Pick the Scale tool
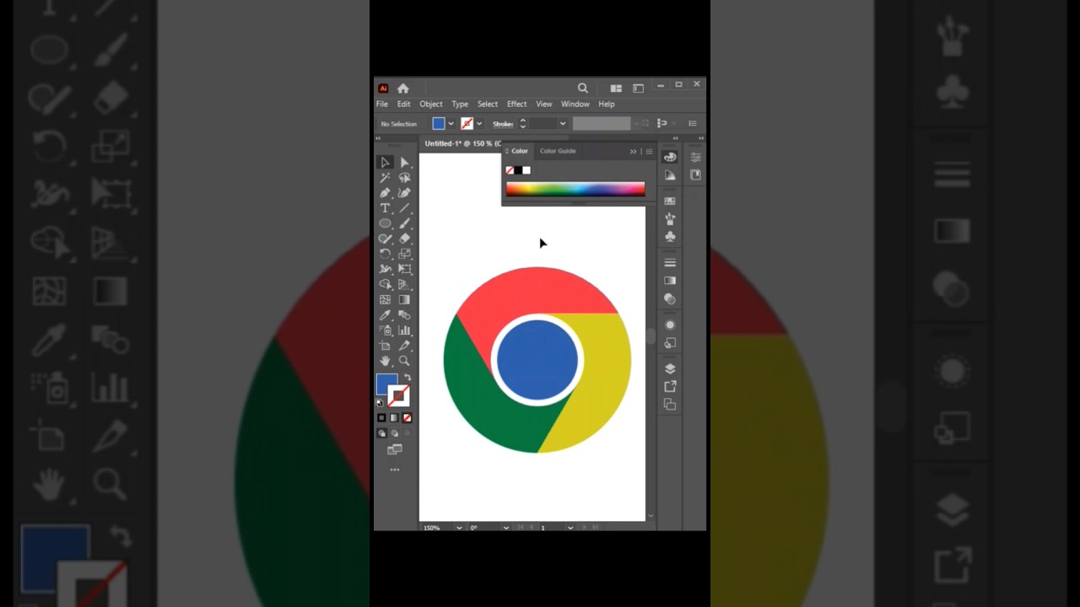Viewport: 1080px width, 607px height. point(404,254)
